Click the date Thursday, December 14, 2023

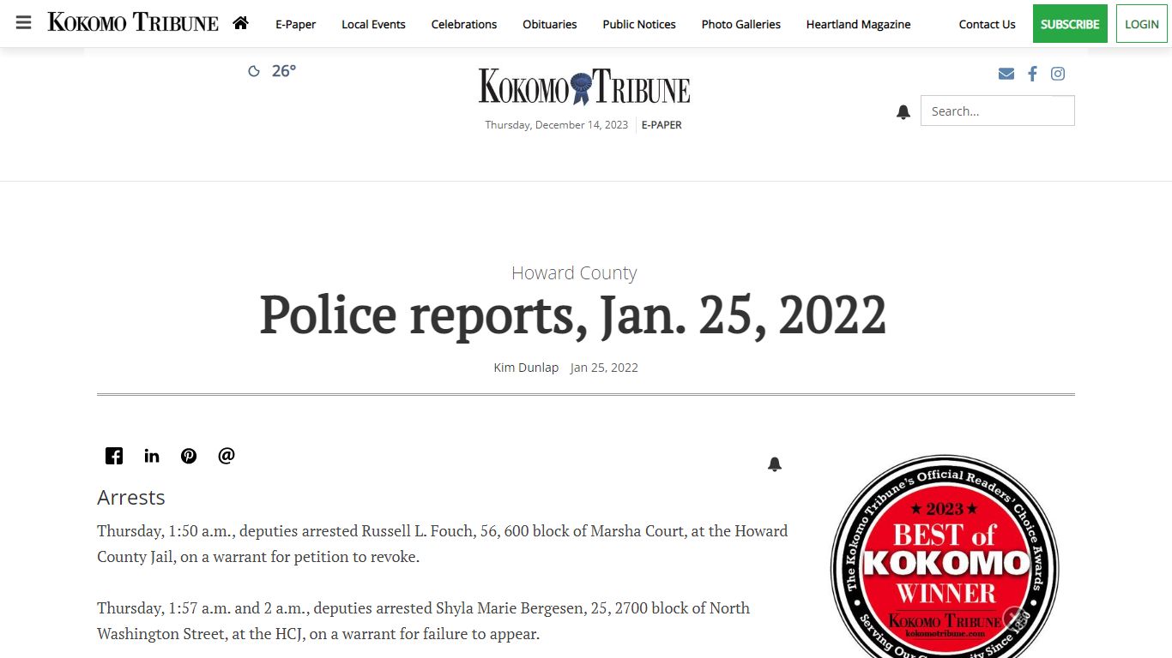pos(557,125)
